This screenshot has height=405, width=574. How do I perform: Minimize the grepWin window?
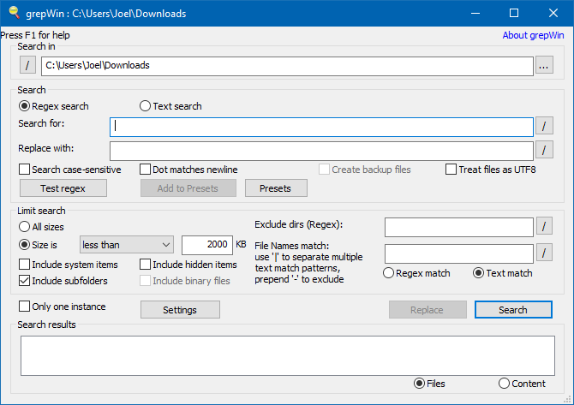(x=475, y=13)
